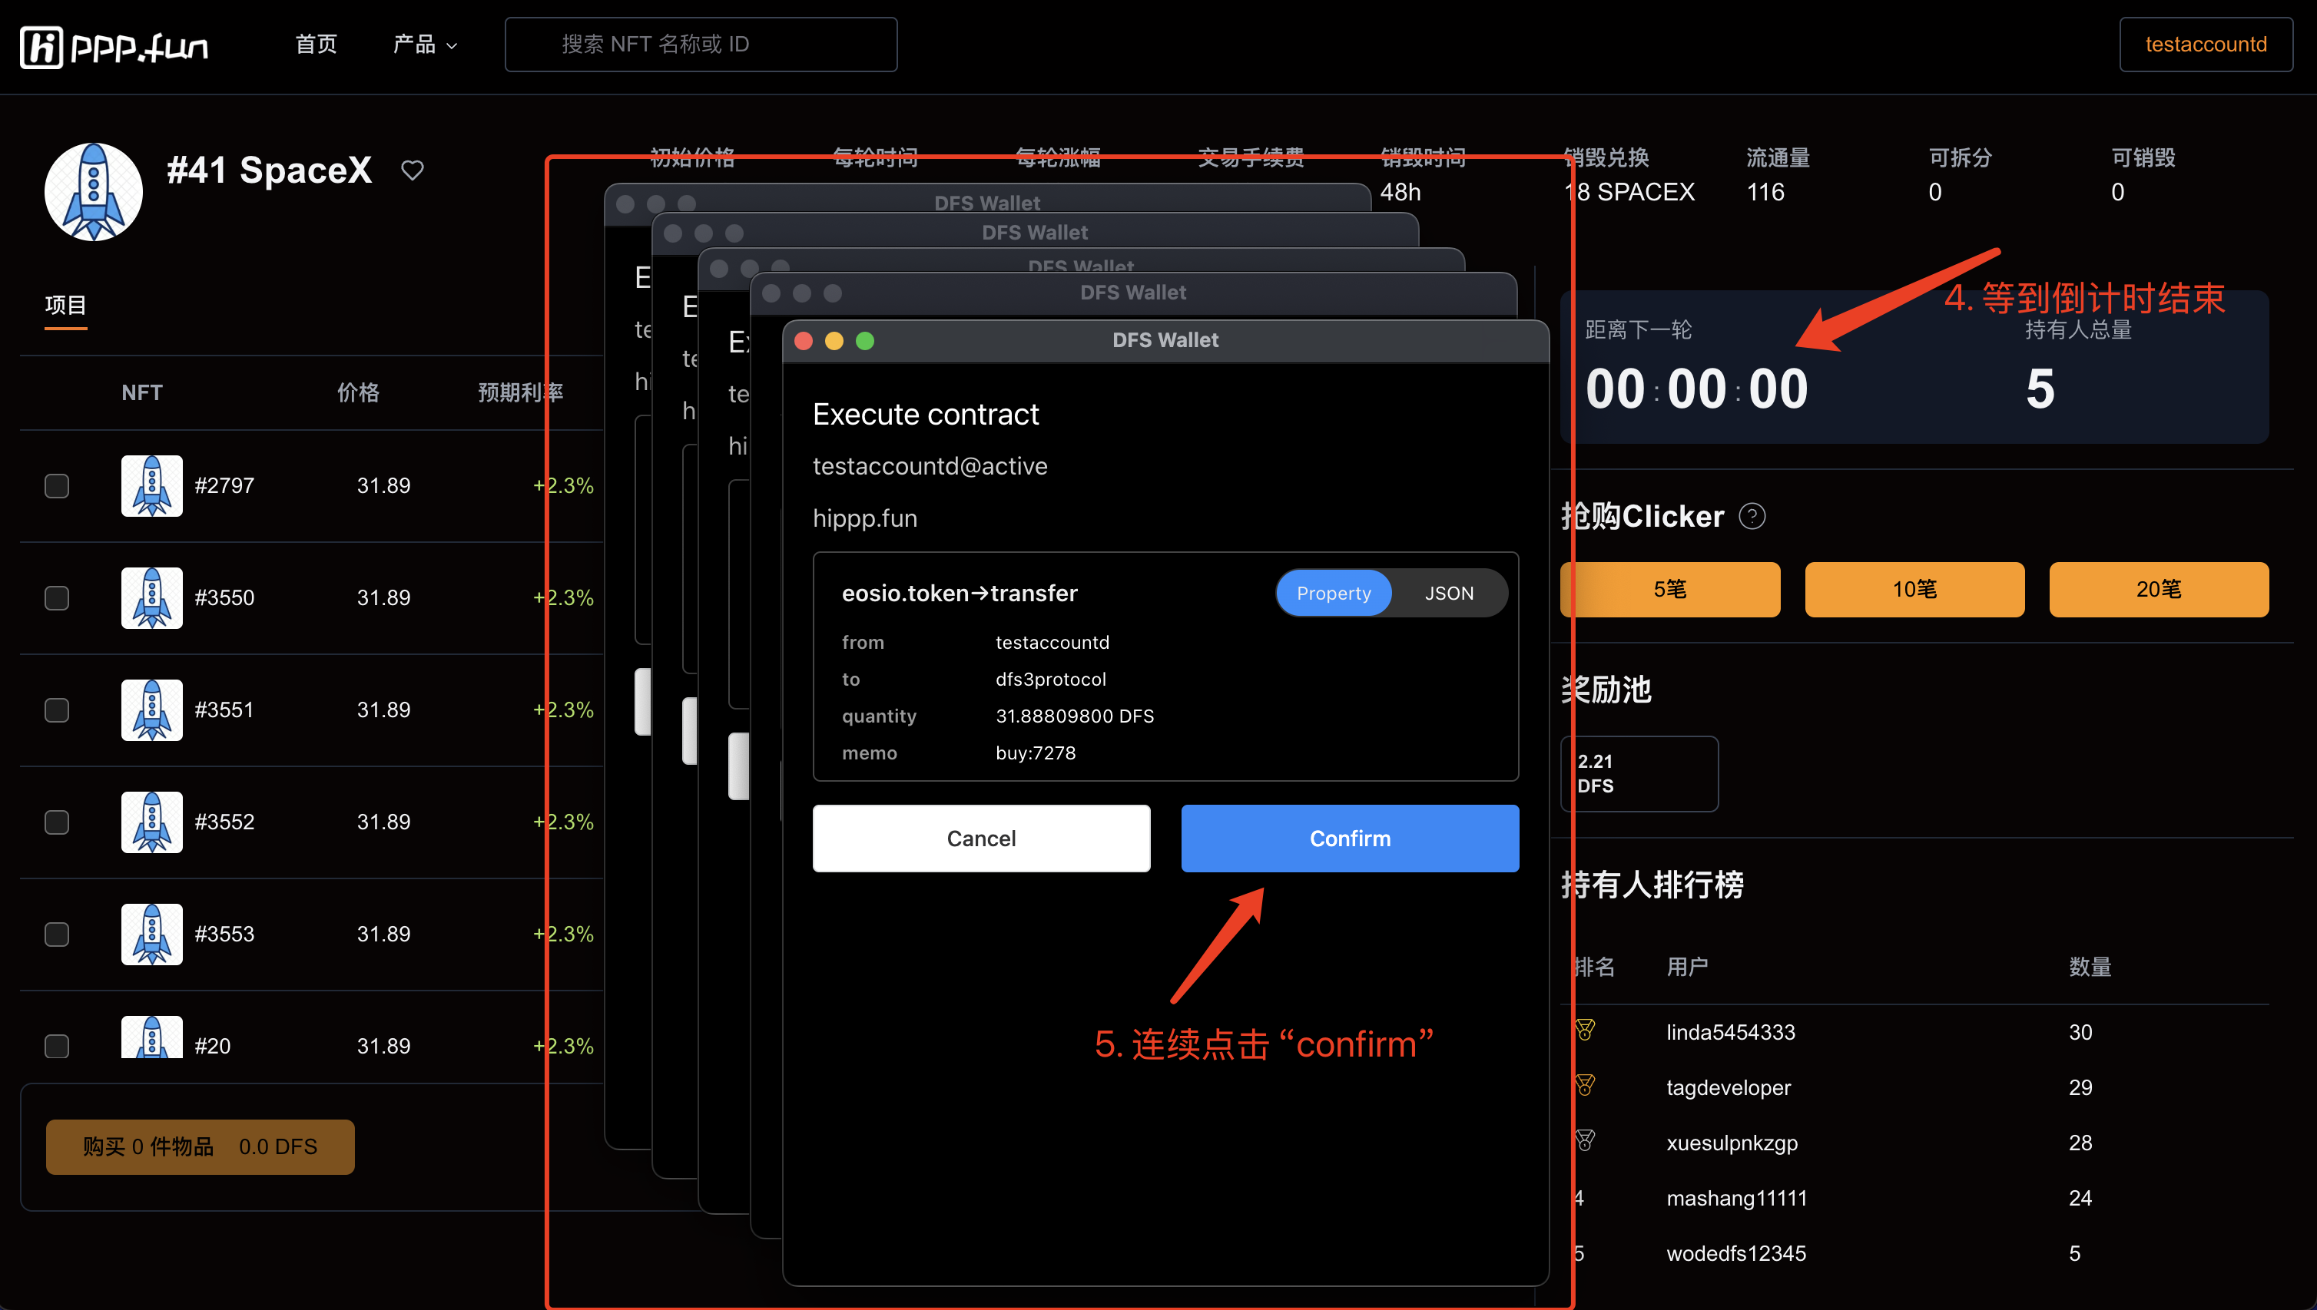Screen dimensions: 2317x1310
Task: Tick the checkbox for NFT #3552
Action: (x=57, y=822)
